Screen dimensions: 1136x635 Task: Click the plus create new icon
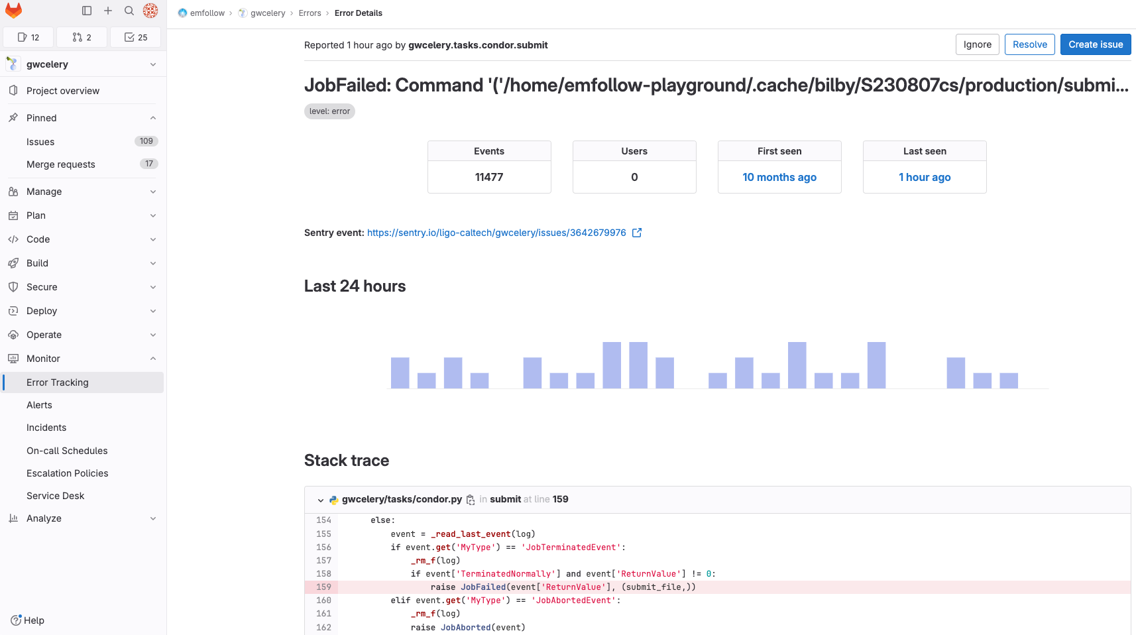pos(108,11)
